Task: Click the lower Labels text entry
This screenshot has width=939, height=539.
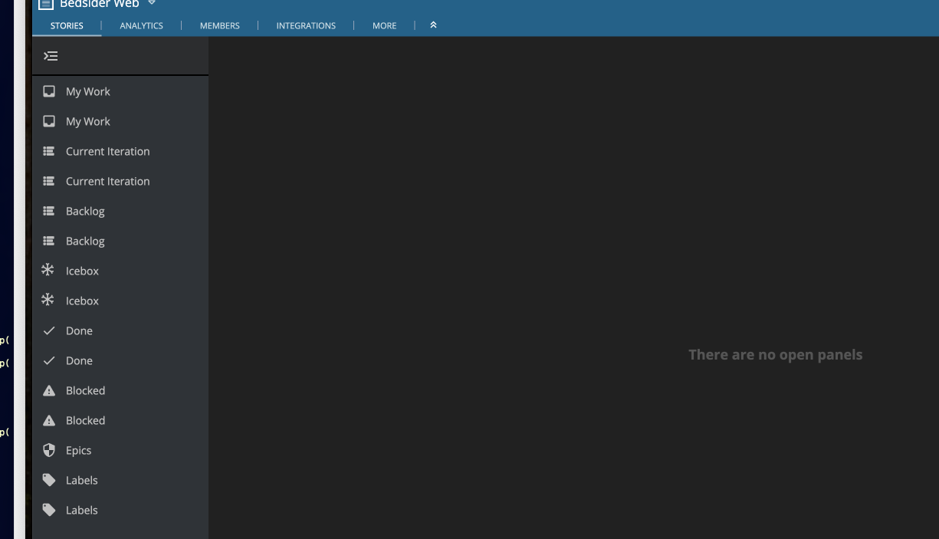Action: coord(82,510)
